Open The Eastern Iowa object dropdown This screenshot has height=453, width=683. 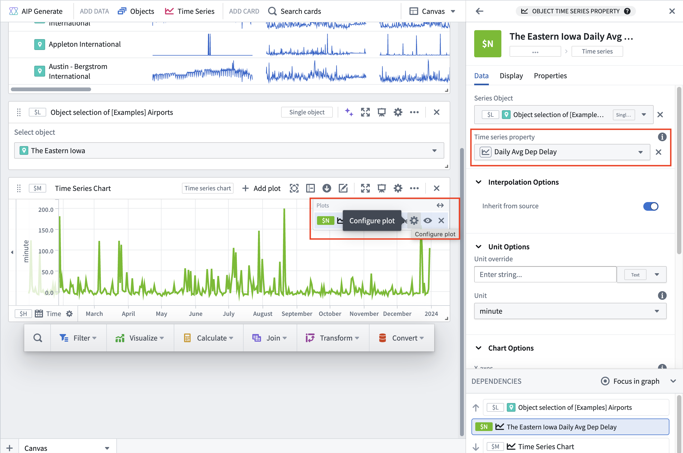(229, 150)
